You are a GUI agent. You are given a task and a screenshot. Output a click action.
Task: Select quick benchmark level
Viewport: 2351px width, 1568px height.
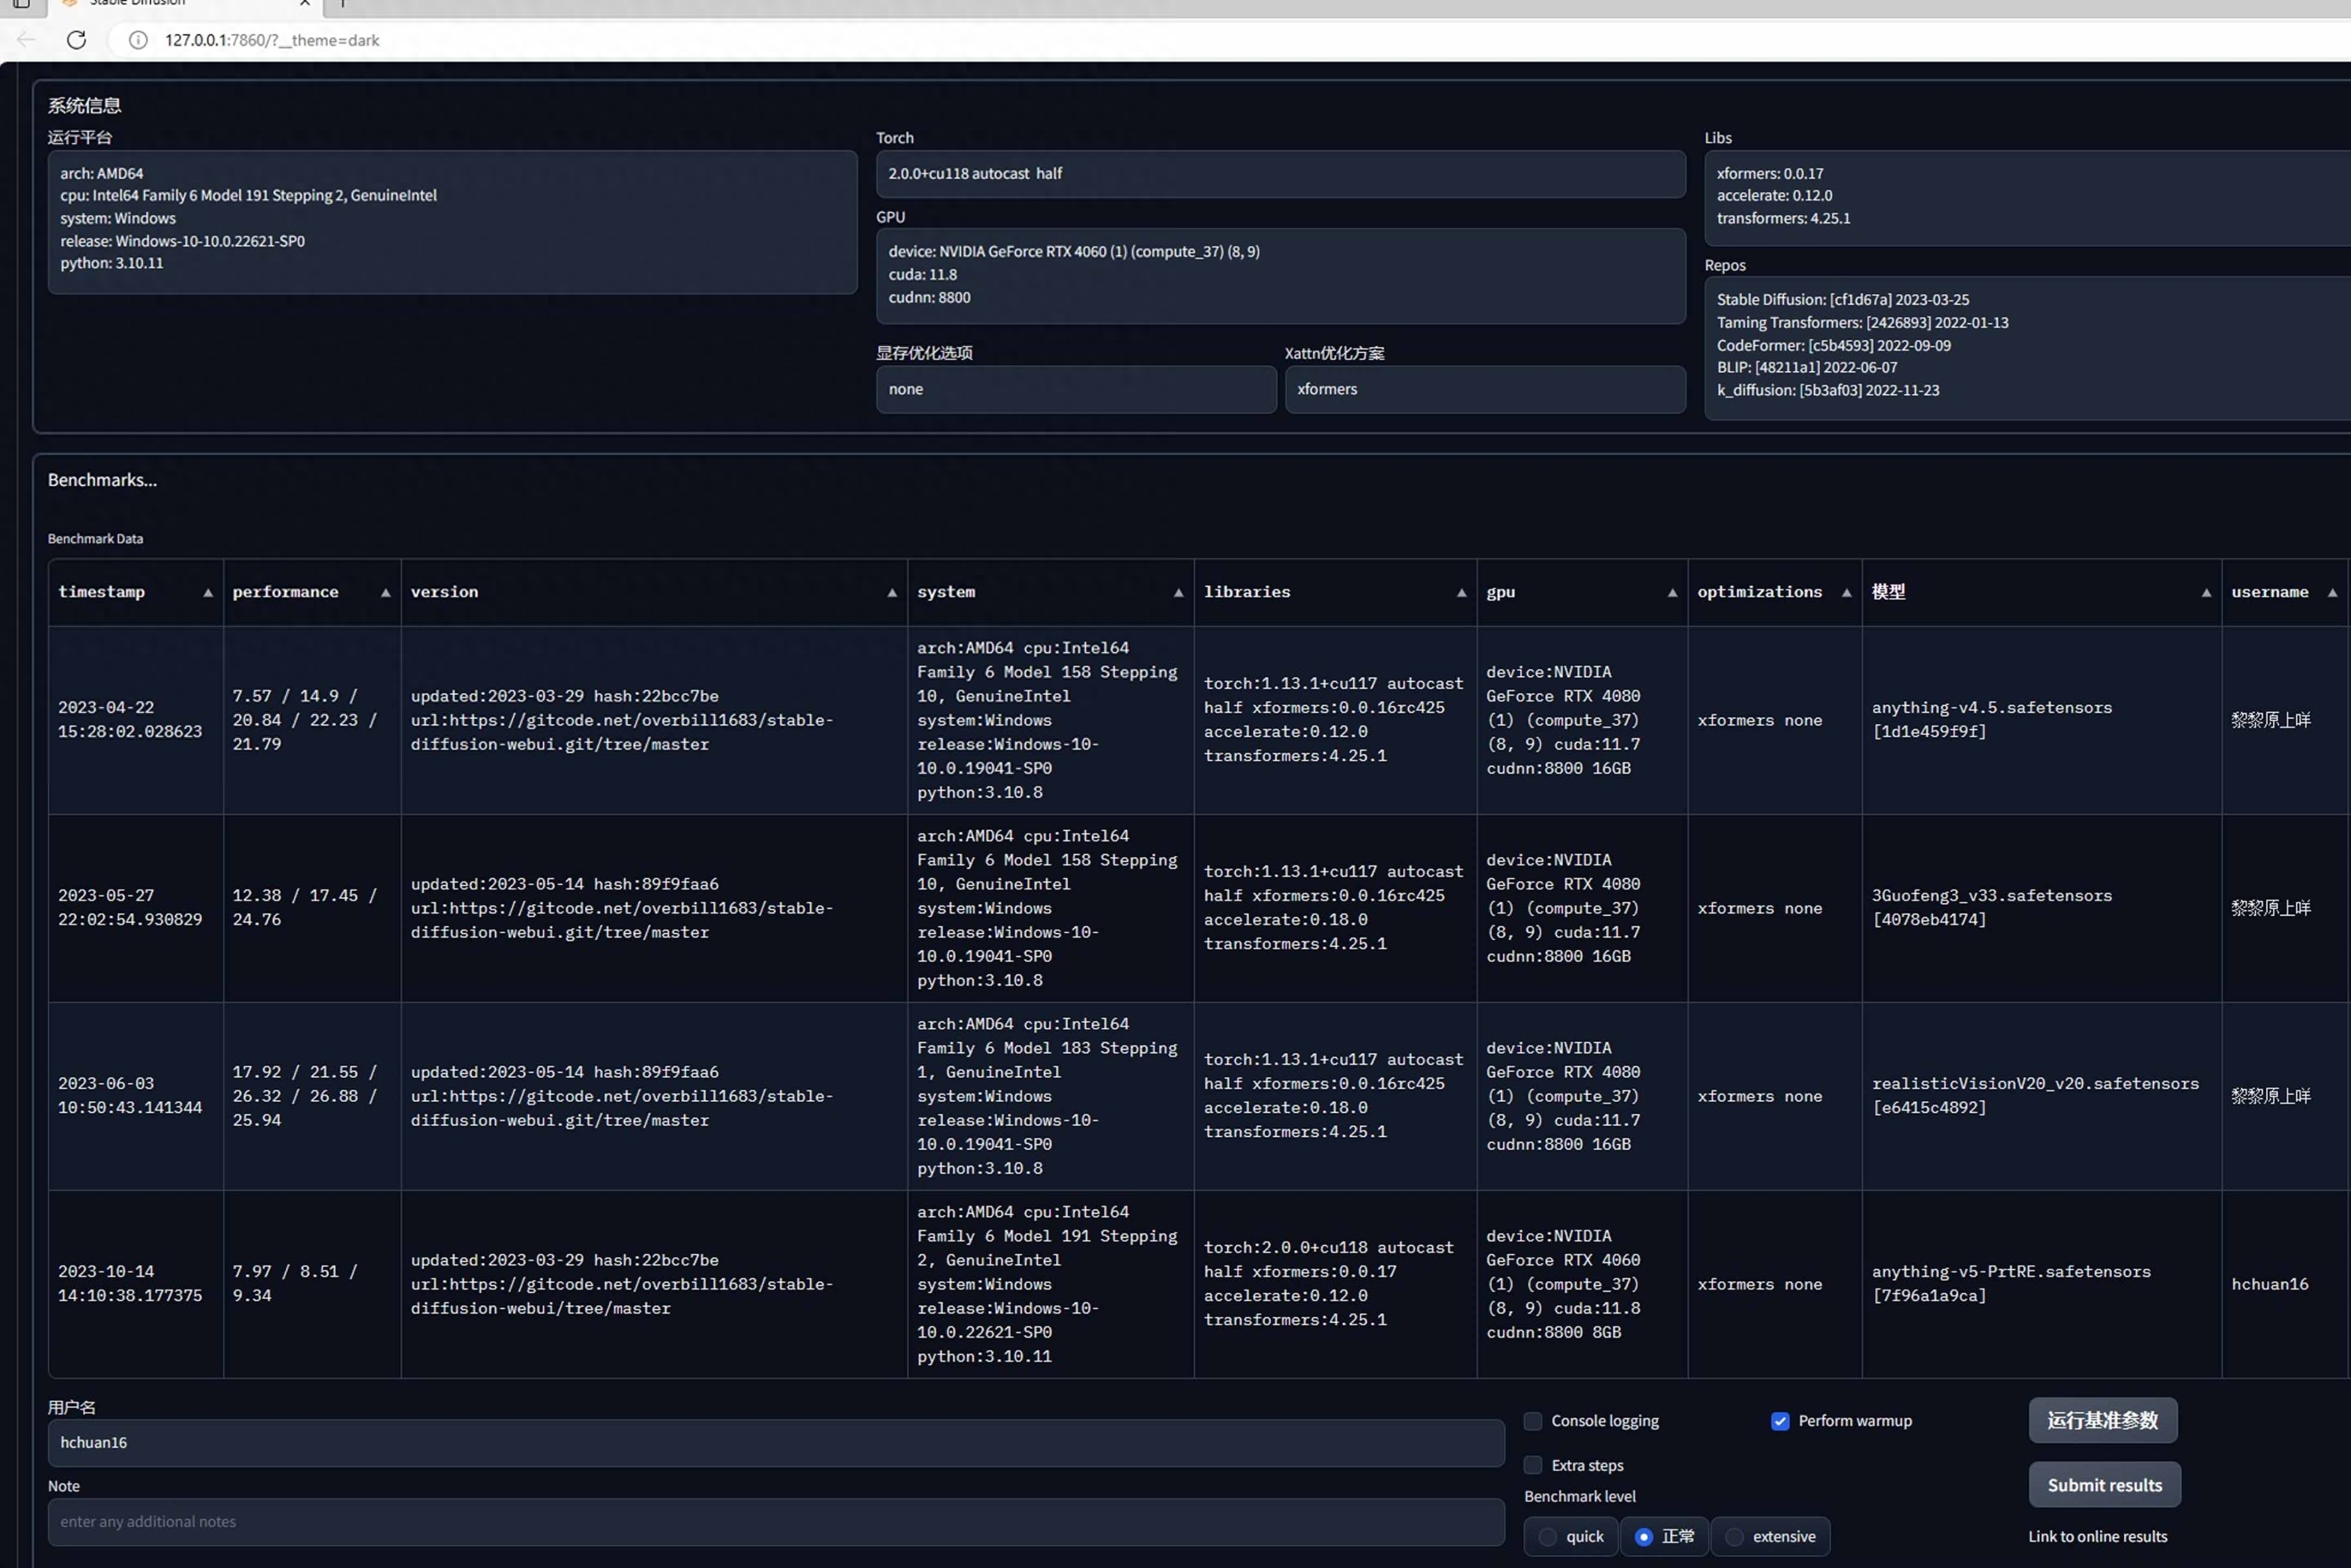1547,1537
